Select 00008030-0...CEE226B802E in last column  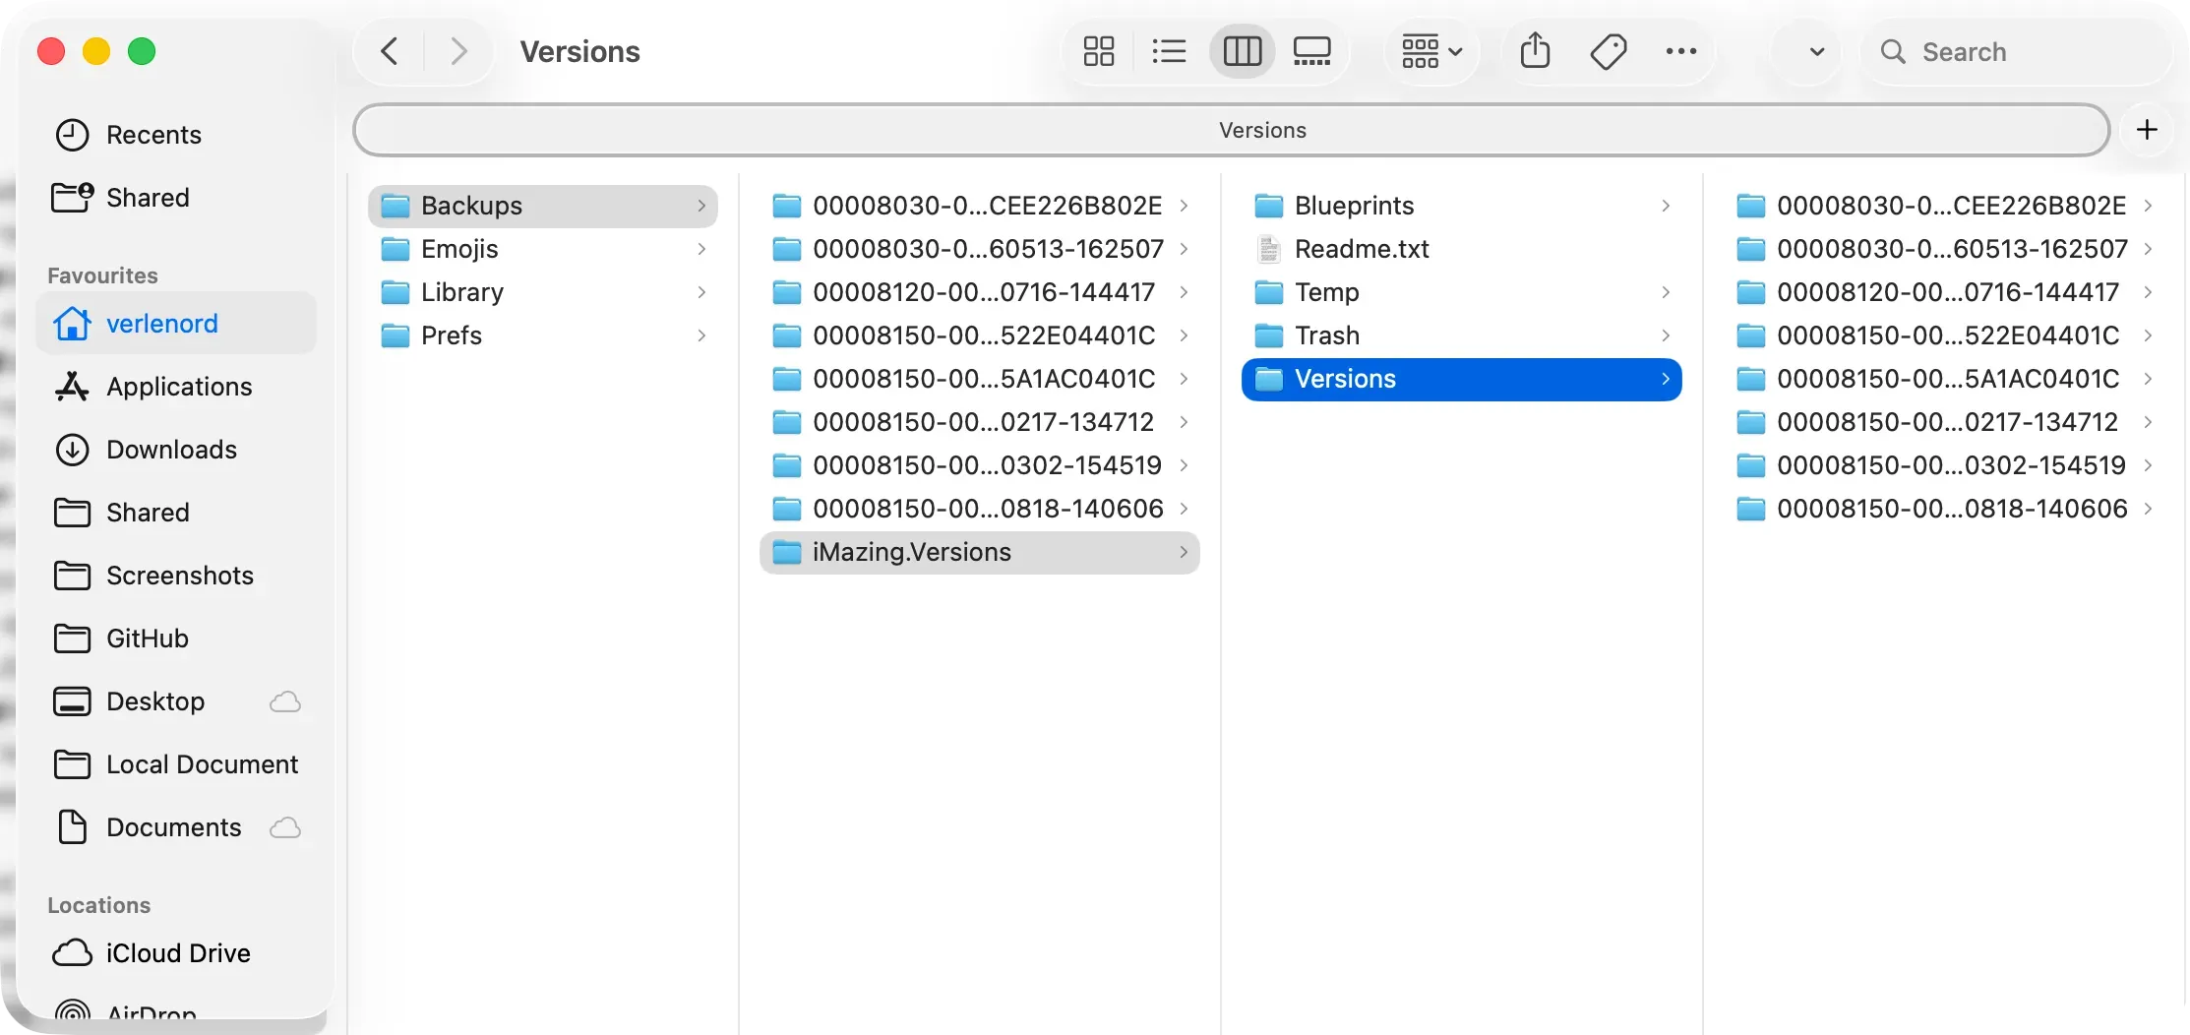[1944, 206]
